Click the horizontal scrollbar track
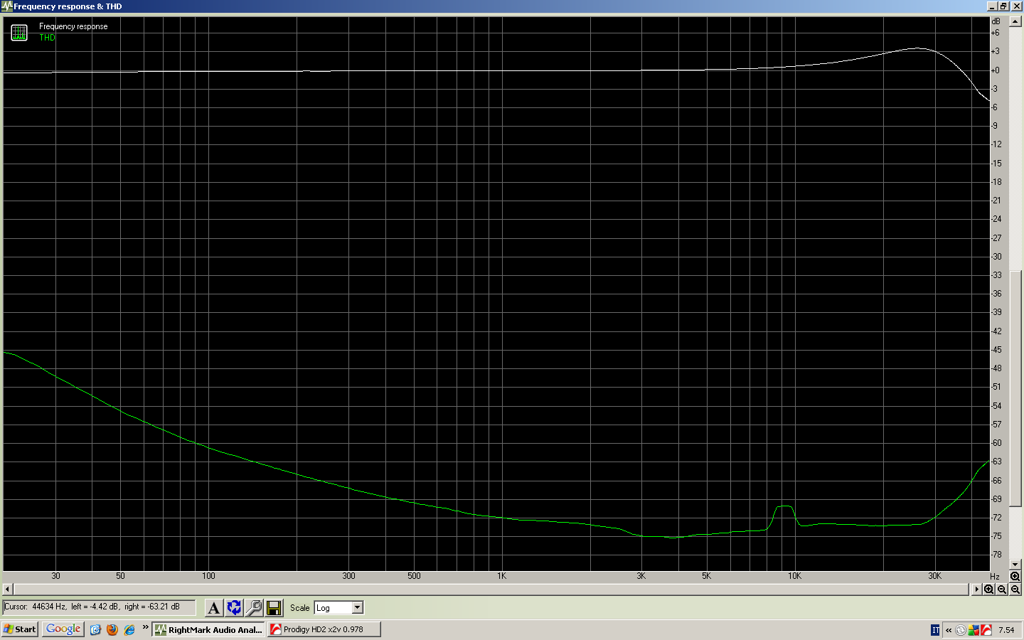The image size is (1024, 640). [x=492, y=589]
